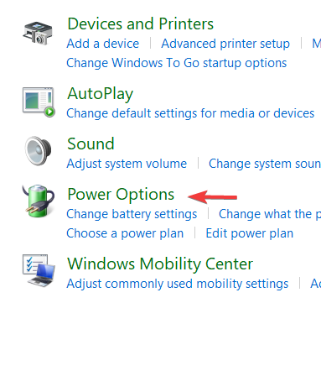
Task: Open Advanced printer setup
Action: [225, 44]
